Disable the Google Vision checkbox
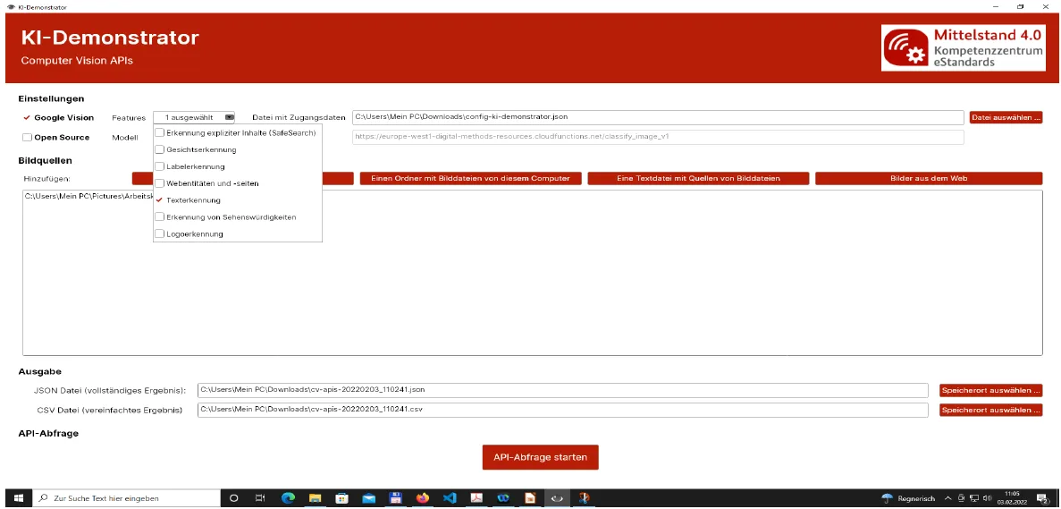The image size is (1061, 509). [x=27, y=118]
